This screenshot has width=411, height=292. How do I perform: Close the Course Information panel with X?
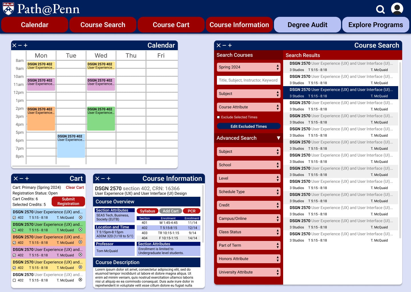[97, 179]
